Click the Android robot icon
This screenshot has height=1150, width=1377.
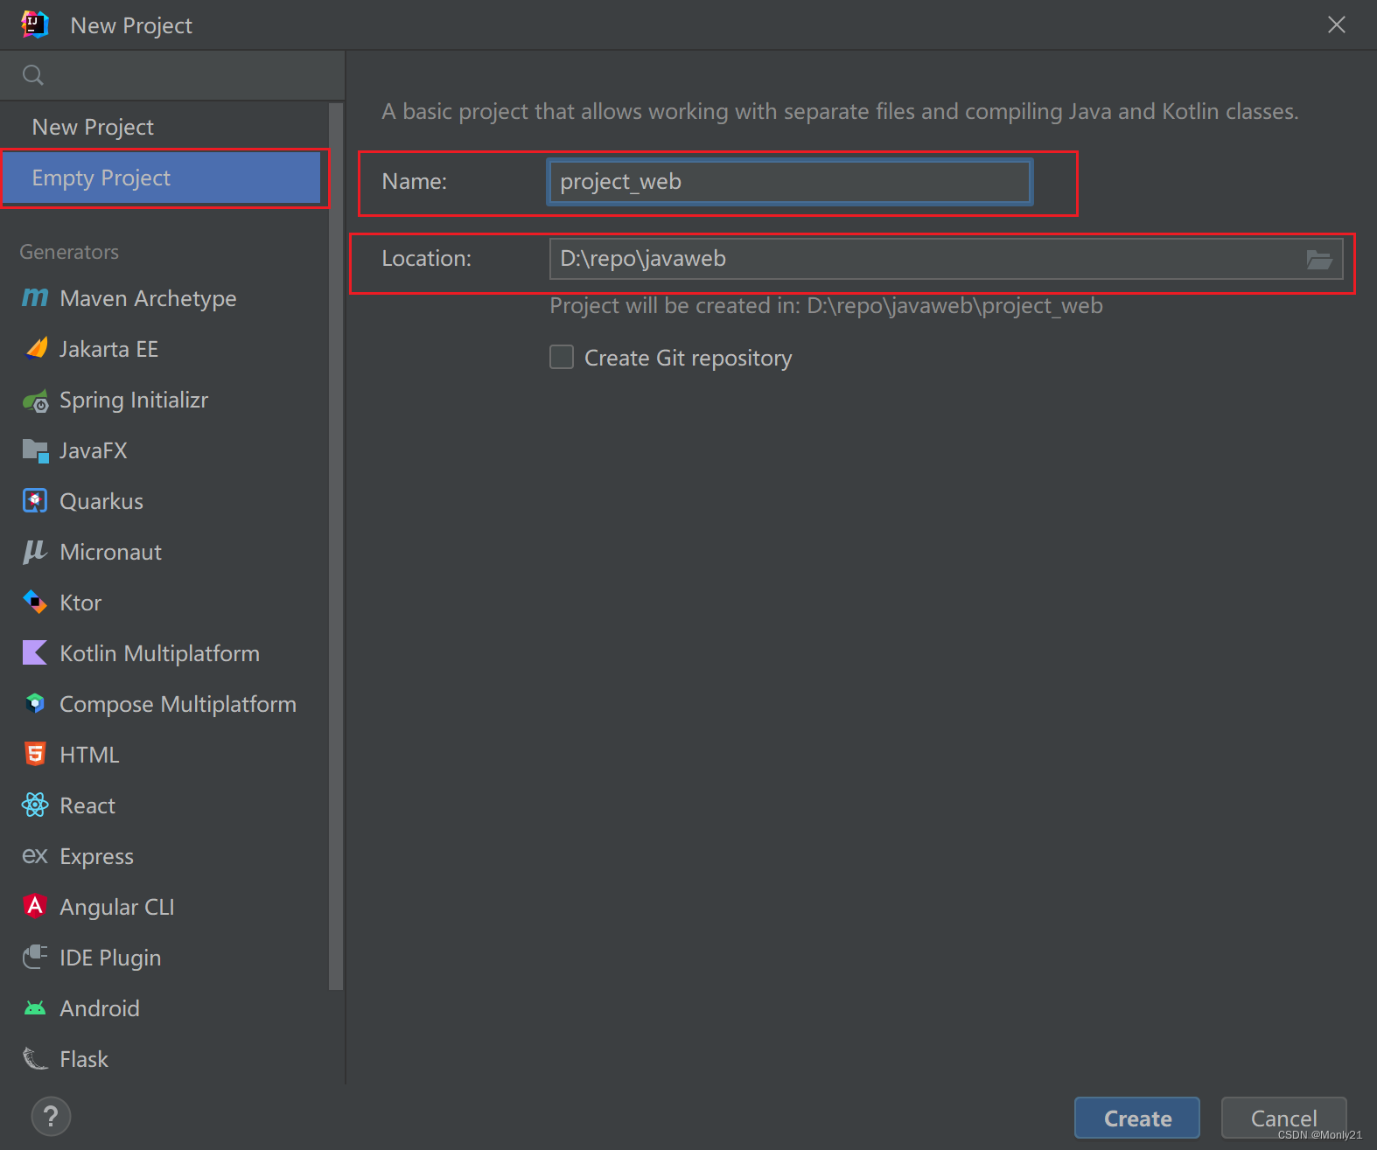[x=35, y=1008]
